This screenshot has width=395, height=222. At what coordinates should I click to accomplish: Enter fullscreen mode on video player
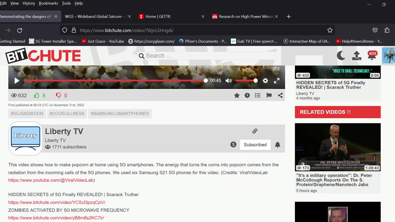tap(277, 80)
